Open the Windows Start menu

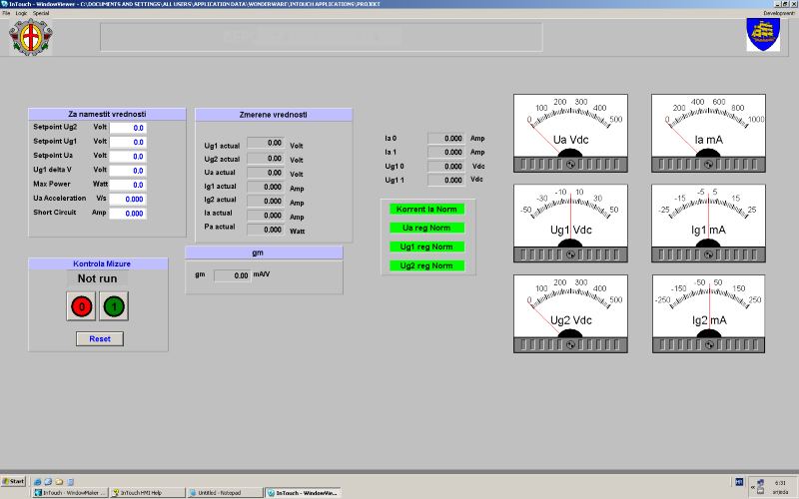tap(14, 481)
